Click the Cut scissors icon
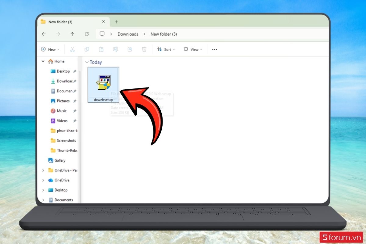The image size is (366, 244). coord(72,49)
